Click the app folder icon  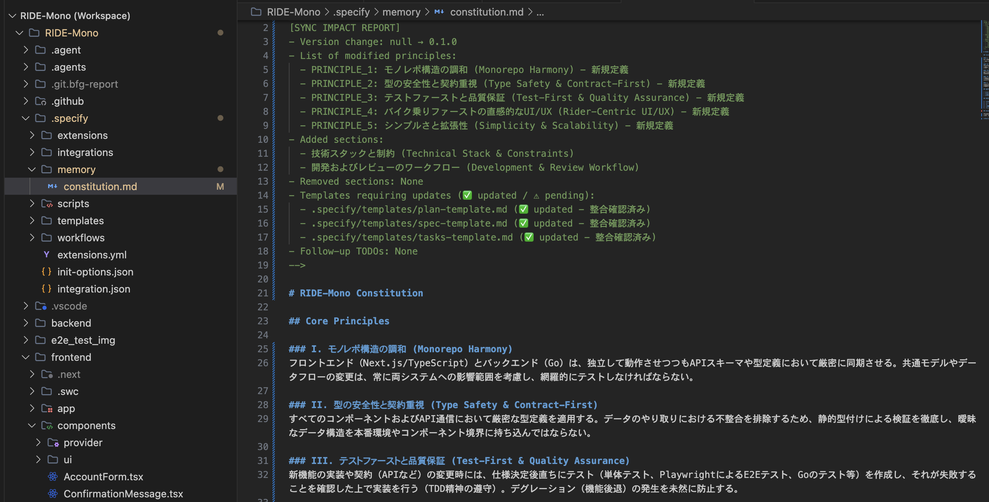[47, 408]
